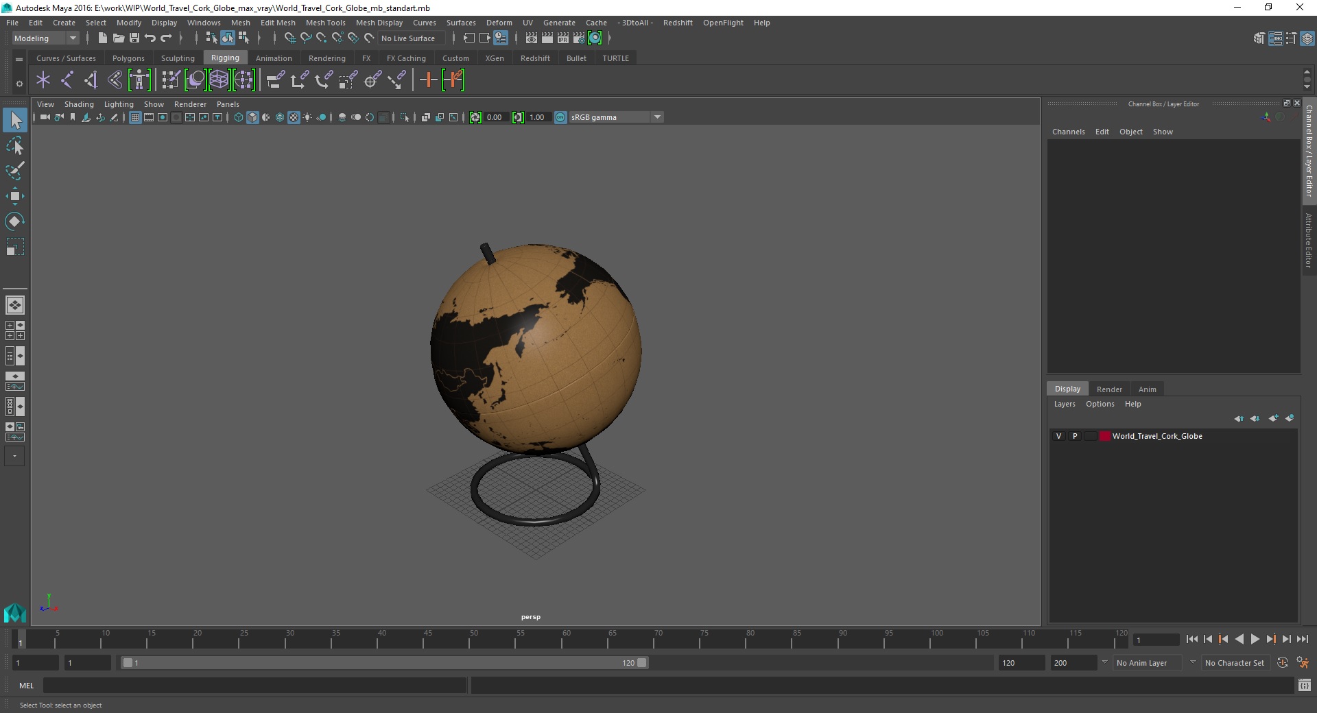Choose the Move tool in toolbox

click(15, 196)
